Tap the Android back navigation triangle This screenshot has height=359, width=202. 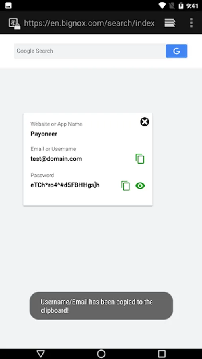[41, 353]
